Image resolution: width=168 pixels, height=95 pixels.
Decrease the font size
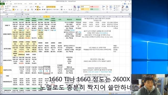(x=33, y=7)
